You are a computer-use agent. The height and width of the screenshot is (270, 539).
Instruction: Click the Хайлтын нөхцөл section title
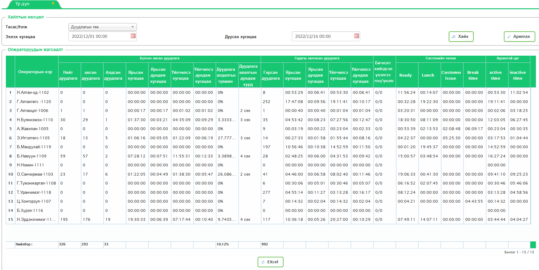point(26,17)
